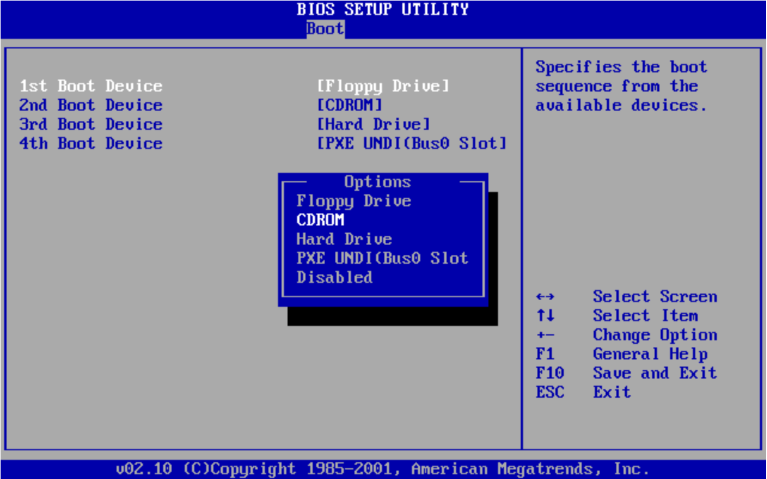Select 4th Boot Device label

[x=91, y=144]
